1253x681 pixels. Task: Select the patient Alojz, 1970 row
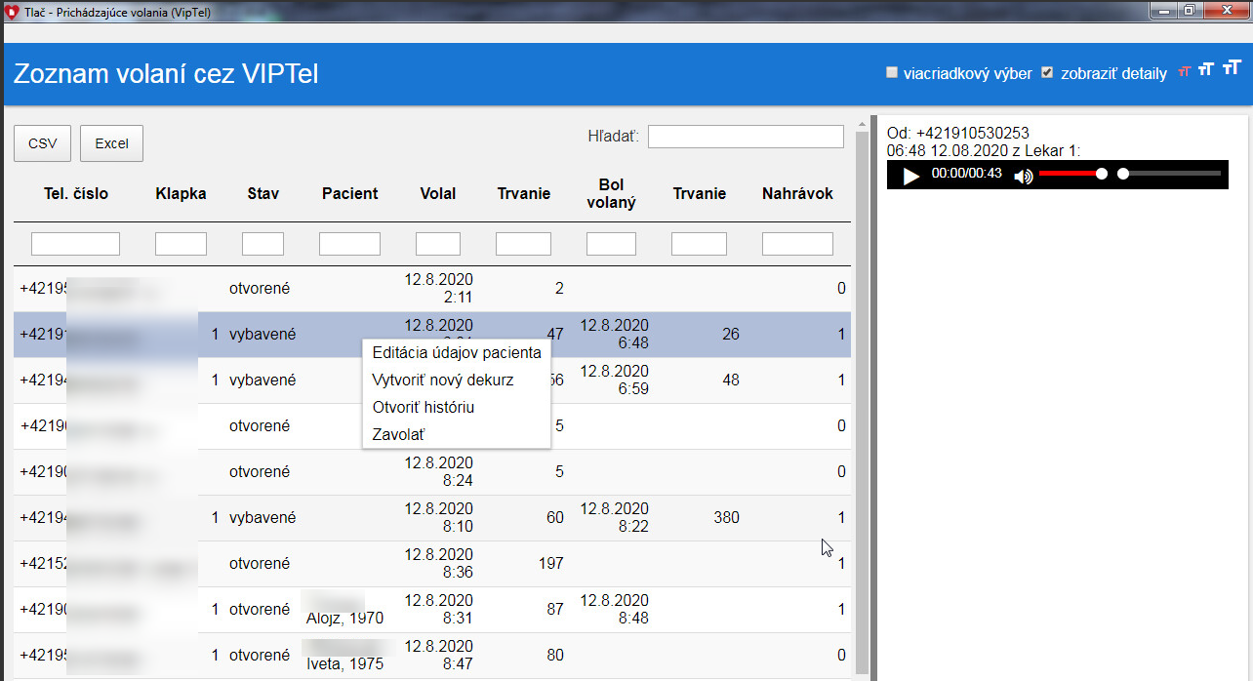(432, 610)
